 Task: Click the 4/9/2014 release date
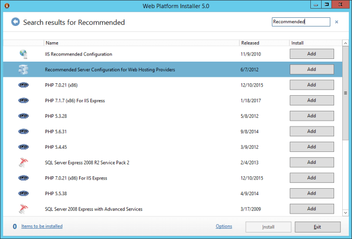coord(250,193)
